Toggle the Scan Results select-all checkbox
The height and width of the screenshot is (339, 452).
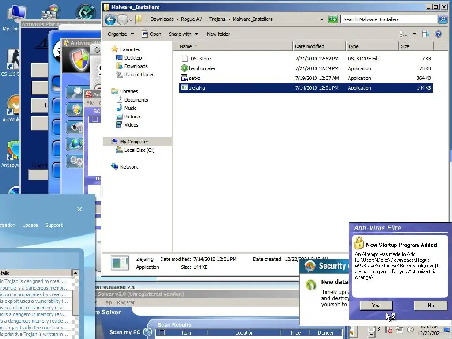click(x=162, y=333)
